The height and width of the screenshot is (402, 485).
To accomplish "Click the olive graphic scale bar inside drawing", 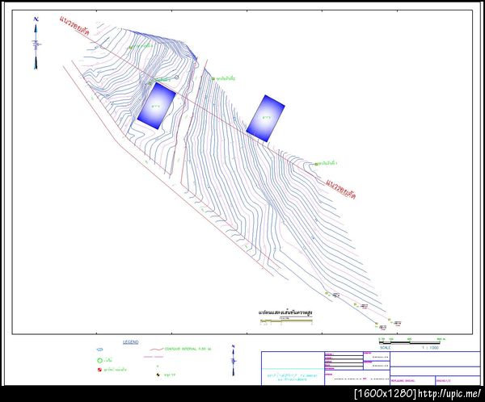I will (286, 321).
